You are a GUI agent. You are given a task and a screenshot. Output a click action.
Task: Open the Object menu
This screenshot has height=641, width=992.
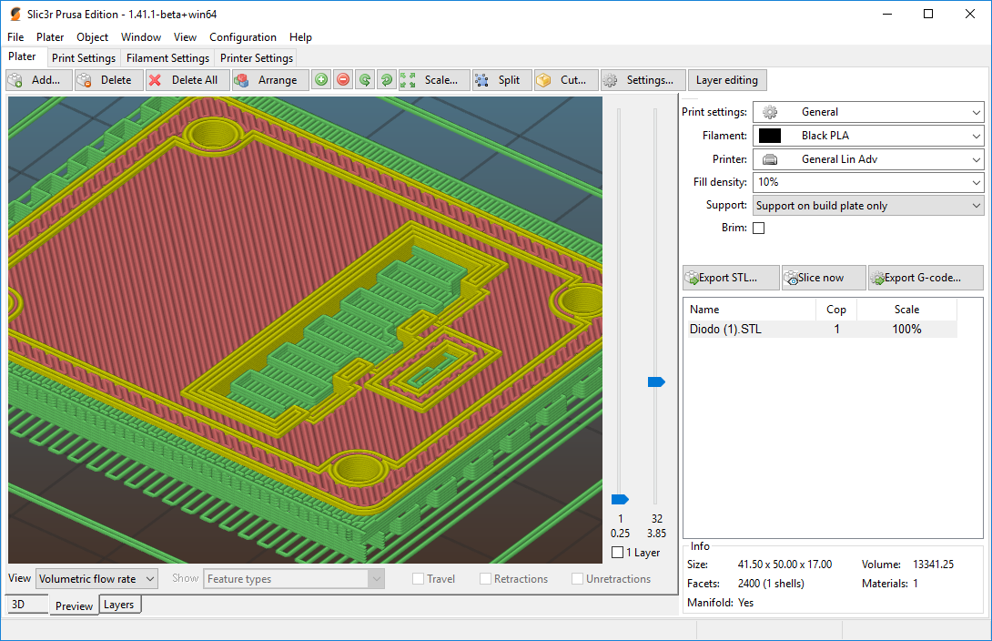click(92, 37)
